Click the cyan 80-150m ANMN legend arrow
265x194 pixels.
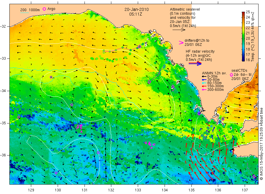(204, 83)
